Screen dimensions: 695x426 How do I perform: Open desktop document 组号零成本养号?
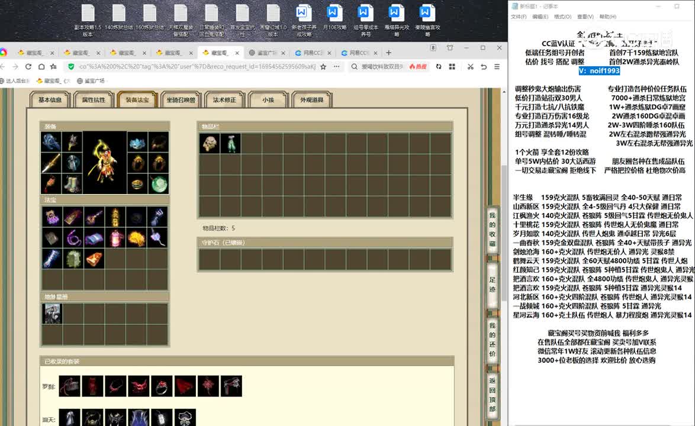[x=366, y=20]
